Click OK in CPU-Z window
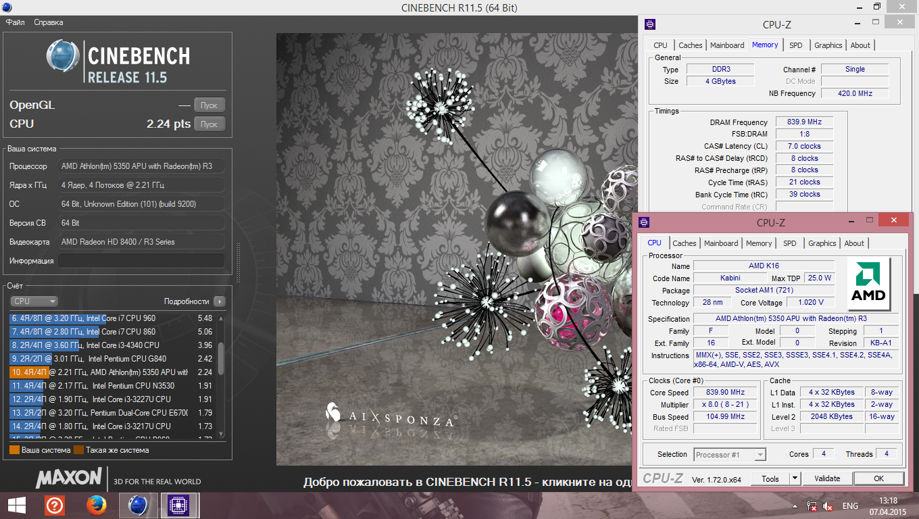 pos(878,478)
